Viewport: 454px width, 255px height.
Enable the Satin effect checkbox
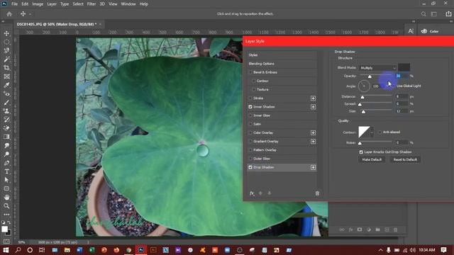250,124
